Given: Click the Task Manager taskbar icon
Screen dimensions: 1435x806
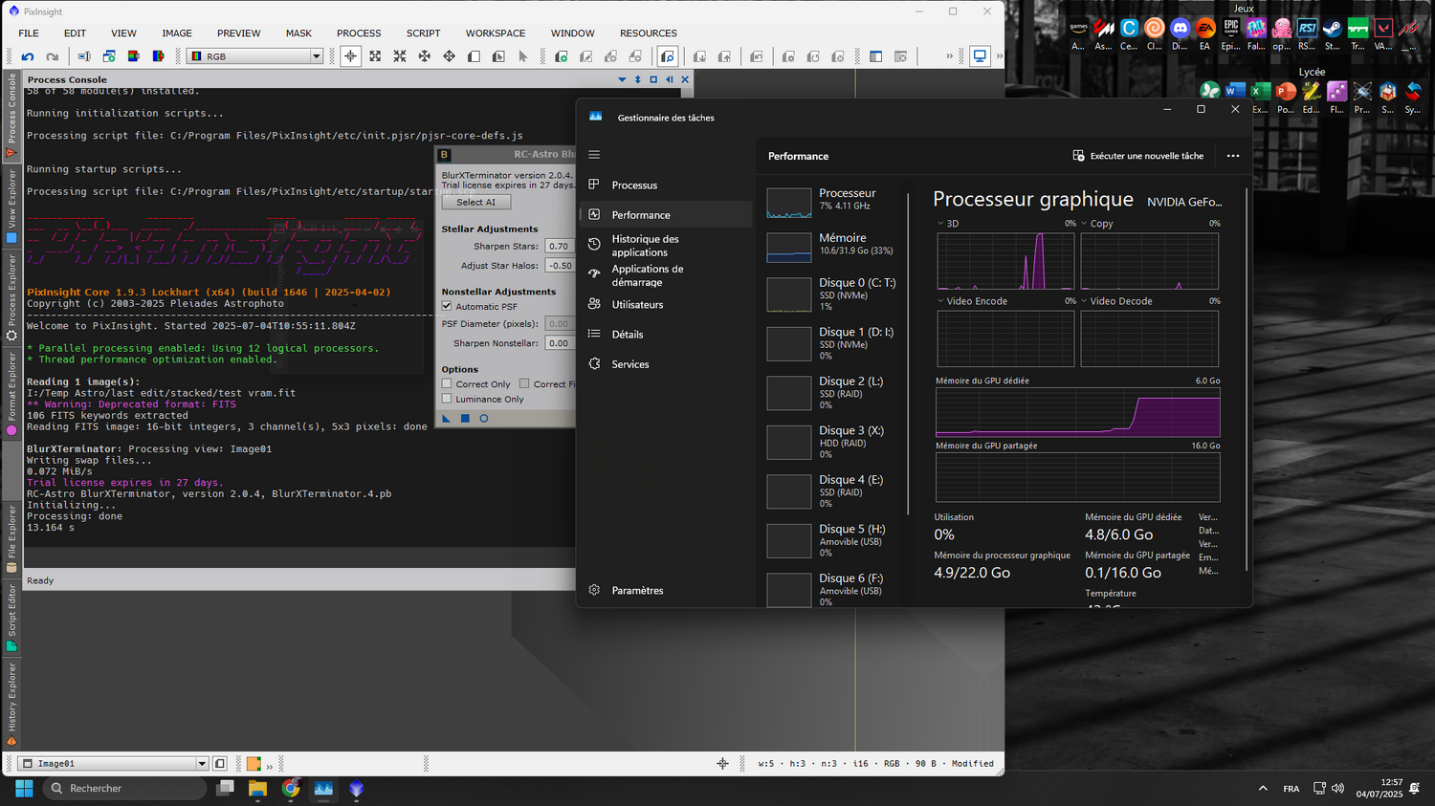Looking at the screenshot, I should tap(323, 789).
